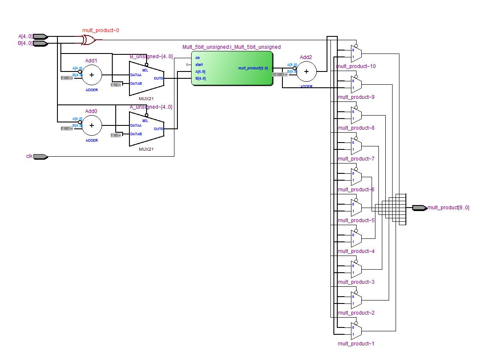Click the mult_product[9..0] port on green block

click(253, 68)
